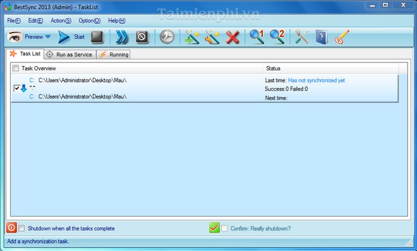
Task: Click the Preview eye icon
Action: [x=15, y=37]
